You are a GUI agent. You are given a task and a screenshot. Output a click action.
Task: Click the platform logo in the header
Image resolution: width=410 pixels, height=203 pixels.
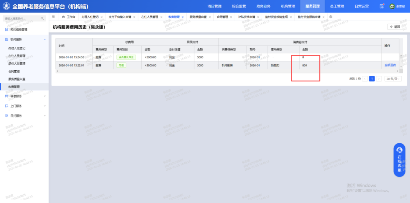[x=6, y=6]
